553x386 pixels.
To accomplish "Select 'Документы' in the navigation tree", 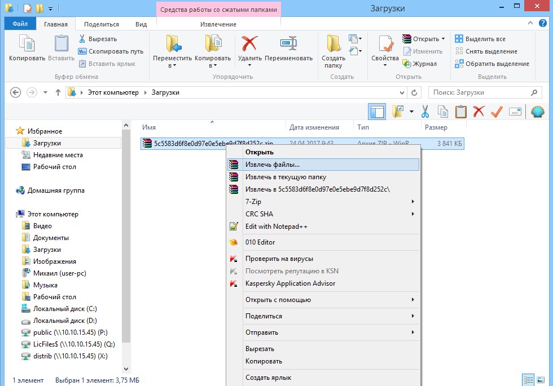I will click(51, 238).
